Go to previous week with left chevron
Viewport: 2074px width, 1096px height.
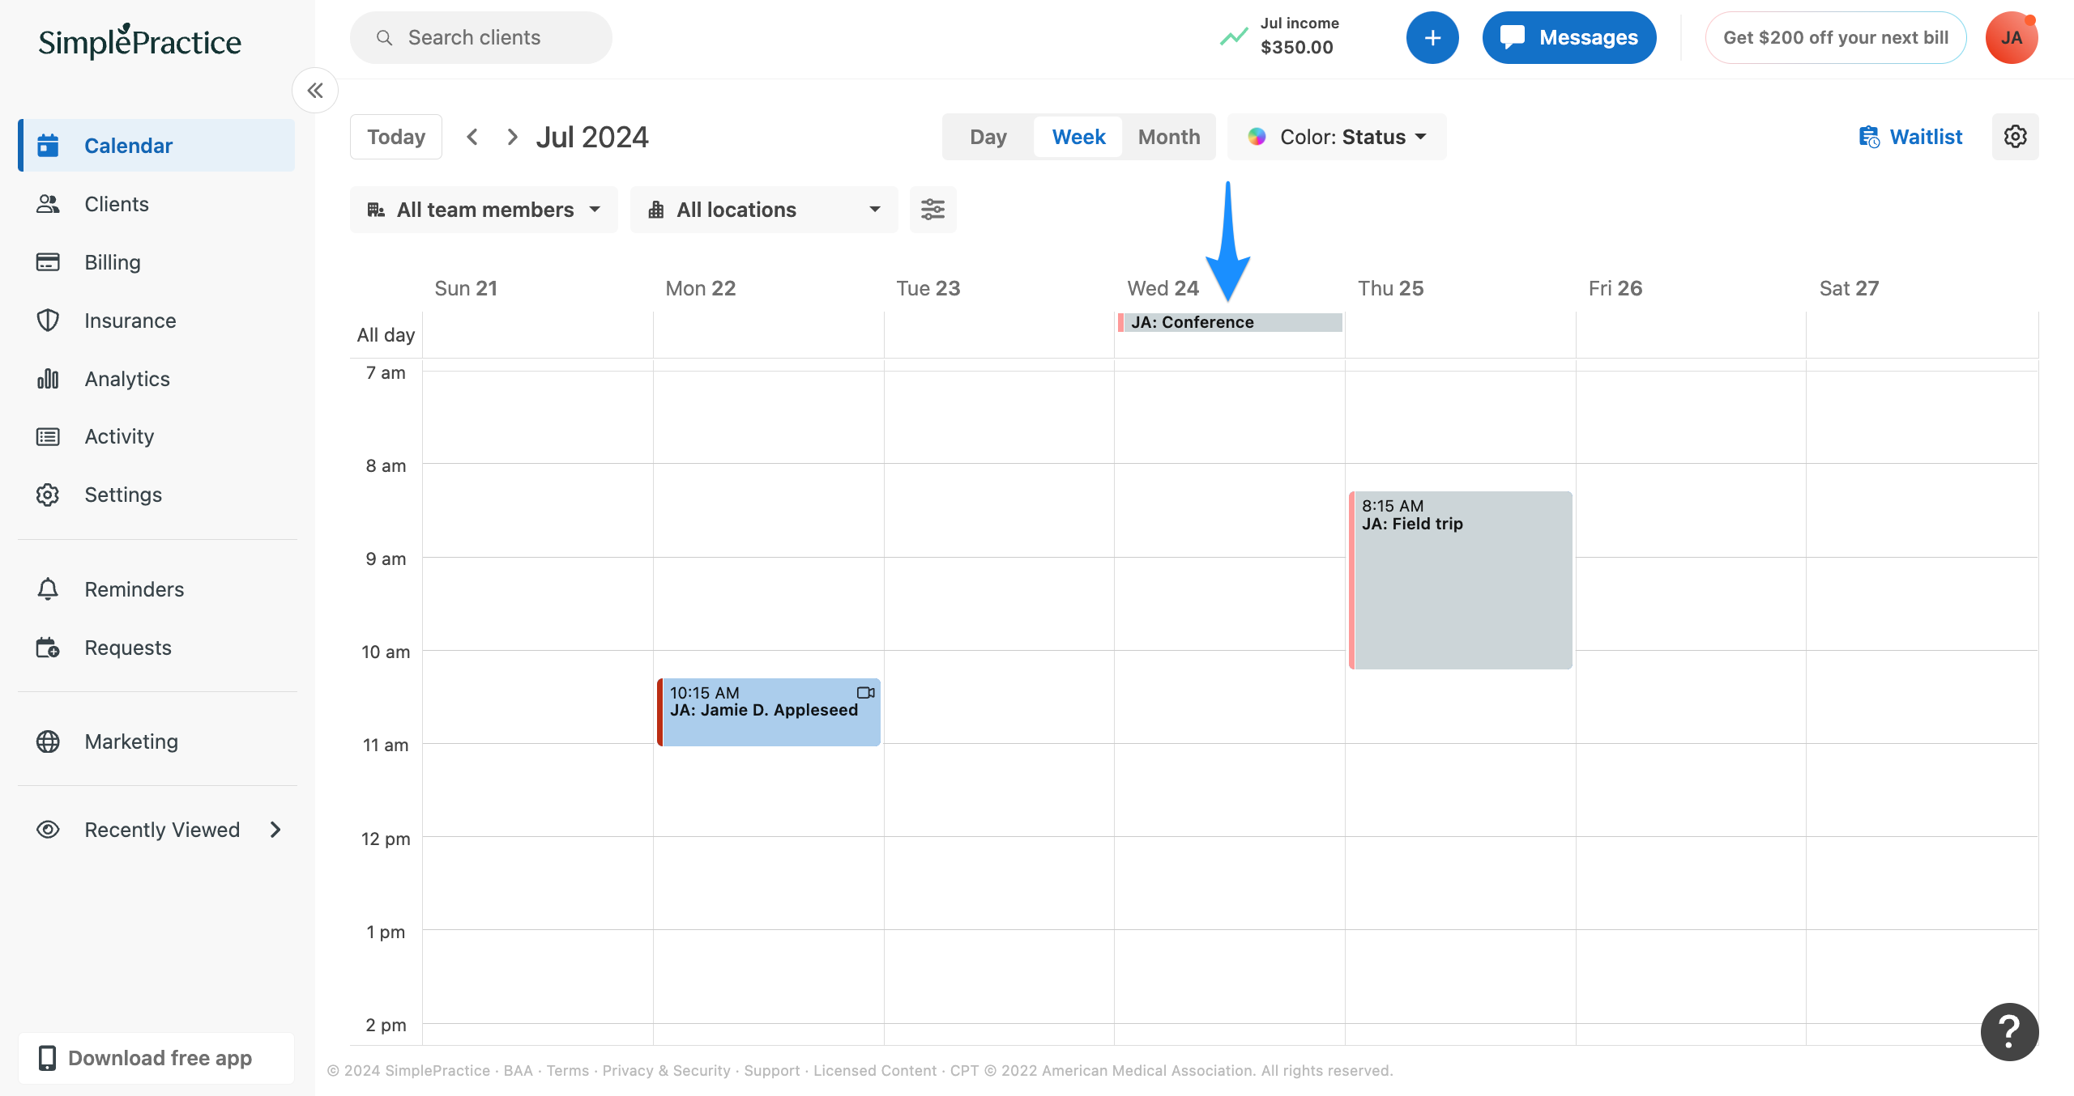point(472,137)
